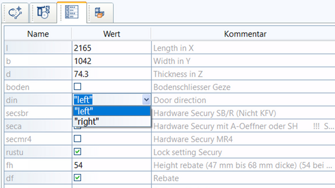Click the Name column header
The image size is (335, 188).
pos(38,34)
